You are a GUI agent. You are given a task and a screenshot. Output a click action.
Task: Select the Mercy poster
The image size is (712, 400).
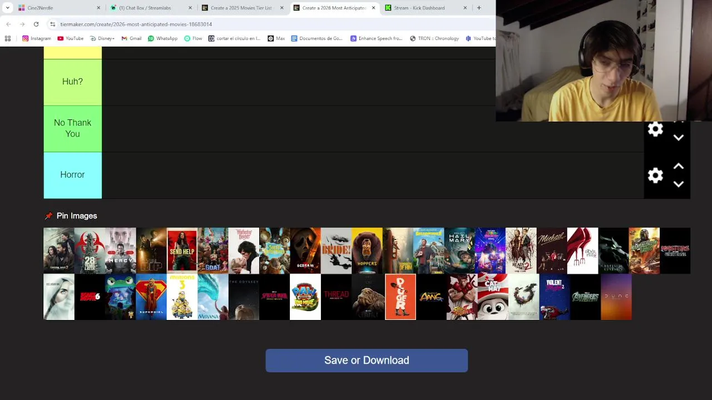120,251
